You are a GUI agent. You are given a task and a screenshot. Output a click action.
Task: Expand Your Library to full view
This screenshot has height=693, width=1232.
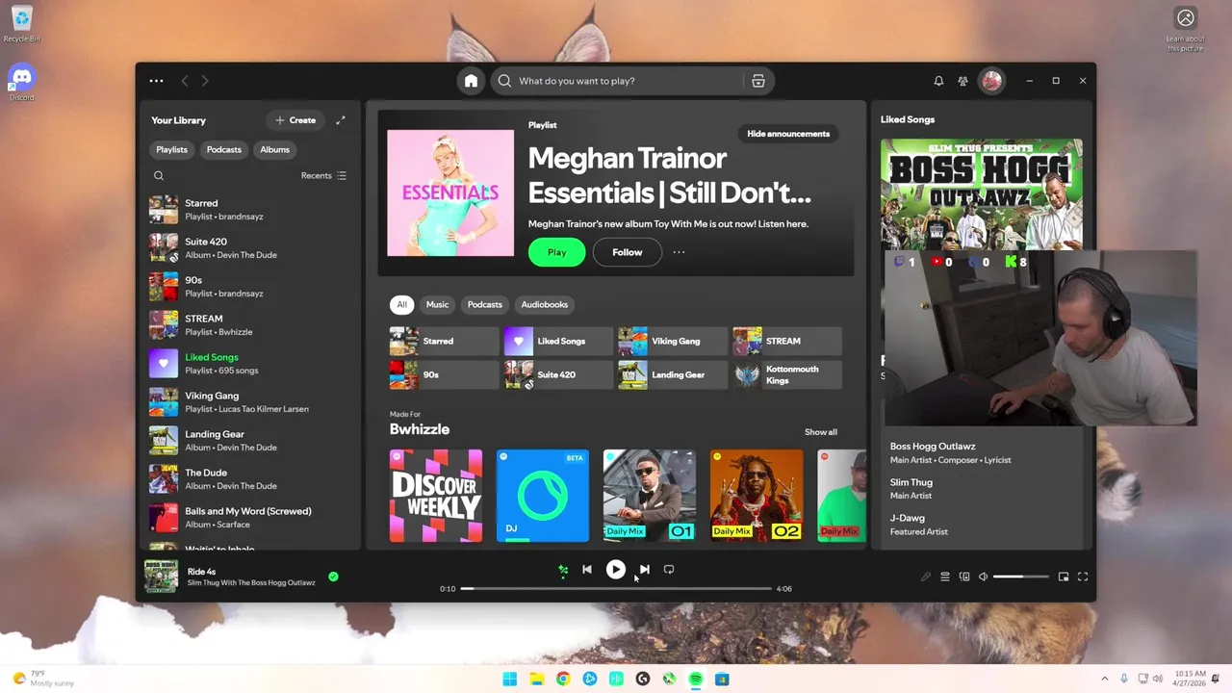(340, 120)
